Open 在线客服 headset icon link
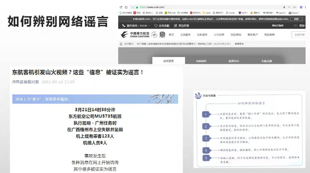This screenshot has width=310, height=173. point(156,26)
